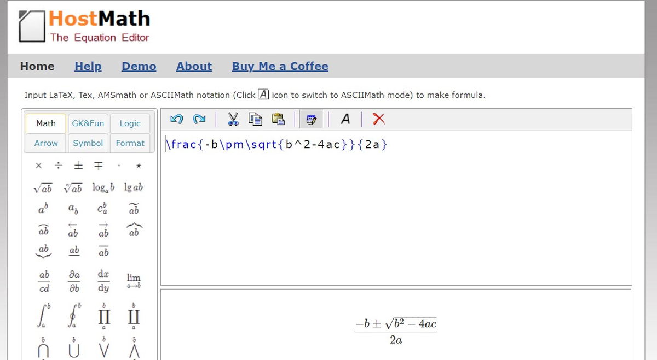Click the Paste icon
The height and width of the screenshot is (360, 657).
pyautogui.click(x=278, y=119)
